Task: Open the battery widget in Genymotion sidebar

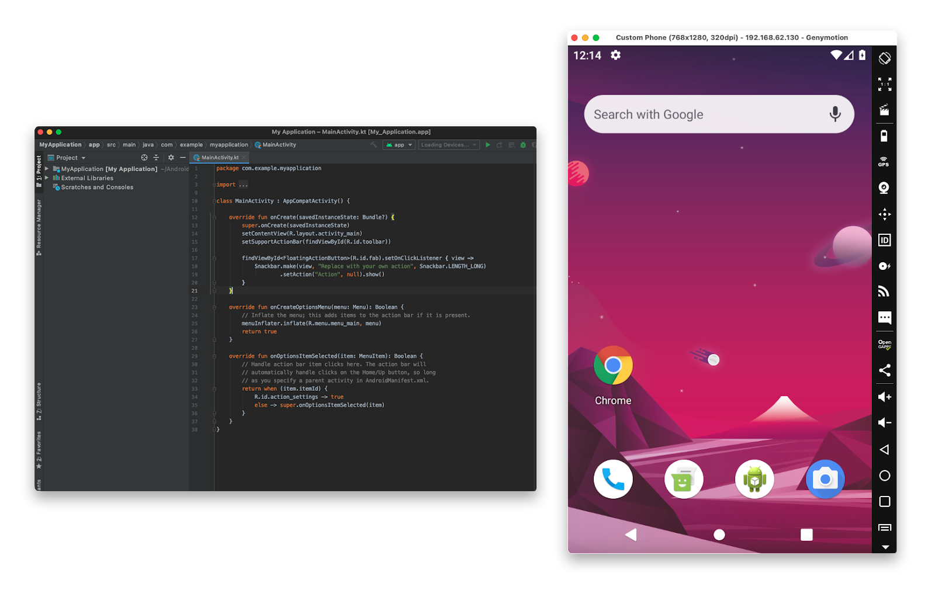Action: coord(884,136)
